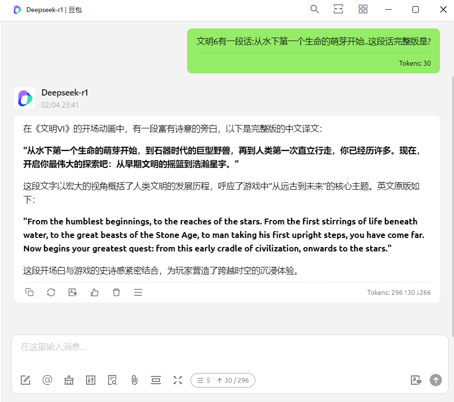Click the divider lines icon in input toolbar
Image resolution: width=454 pixels, height=402 pixels.
156,380
